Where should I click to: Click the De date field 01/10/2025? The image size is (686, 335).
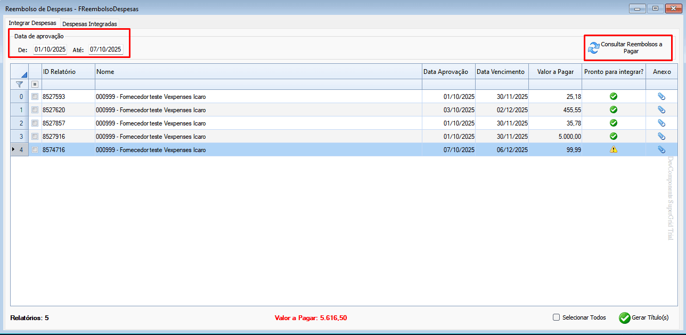coord(50,49)
